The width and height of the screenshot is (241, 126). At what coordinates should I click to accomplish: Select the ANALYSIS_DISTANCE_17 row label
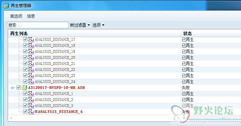(x=55, y=39)
